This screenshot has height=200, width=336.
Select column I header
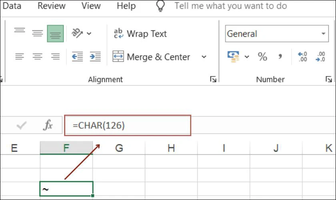(224, 148)
